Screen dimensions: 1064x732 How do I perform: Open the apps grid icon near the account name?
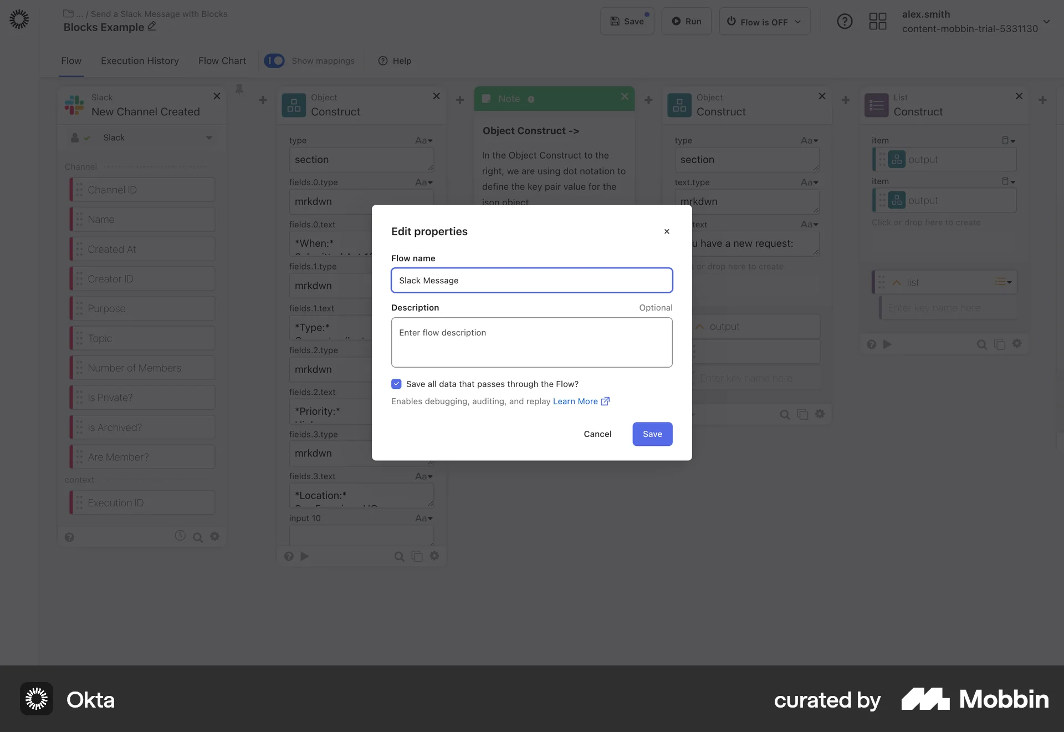tap(878, 21)
